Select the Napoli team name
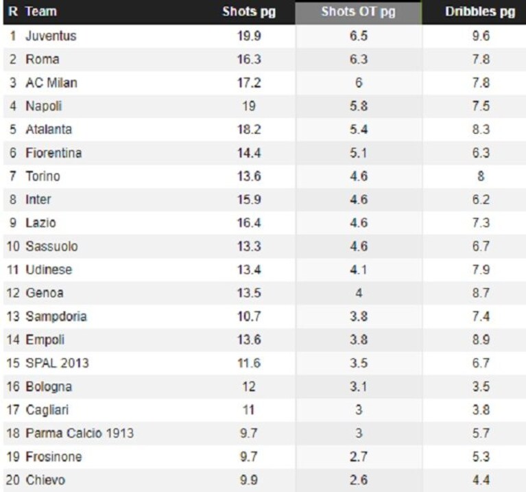 pyautogui.click(x=44, y=106)
